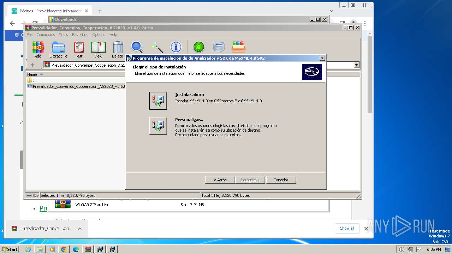Click WinRAR Delete toolbar icon
This screenshot has width=452, height=254.
118,50
